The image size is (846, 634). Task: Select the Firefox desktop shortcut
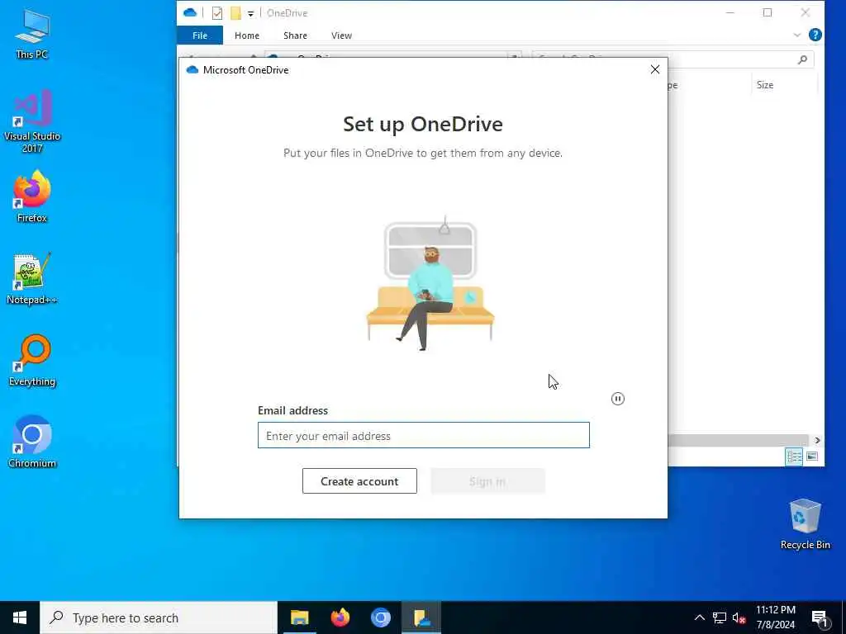click(32, 196)
